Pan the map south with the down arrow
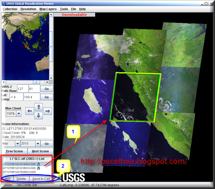This screenshot has width=215, height=189. [38, 115]
